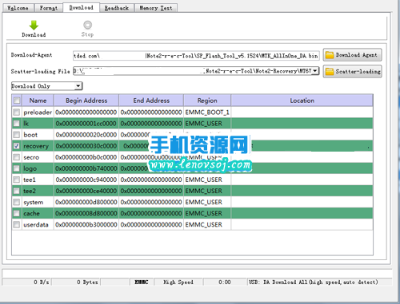Viewport: 400px width, 304px height.
Task: Check the lk partition checkbox
Action: [x=17, y=123]
